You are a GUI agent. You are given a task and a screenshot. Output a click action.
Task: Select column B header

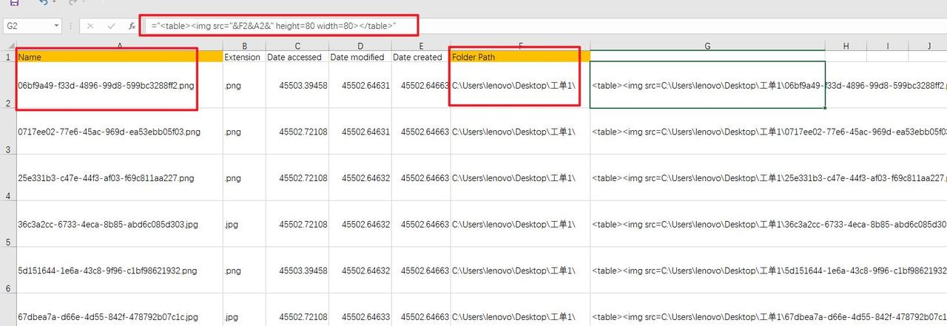point(243,46)
